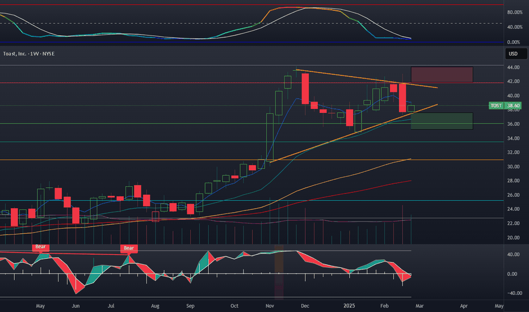Image resolution: width=529 pixels, height=312 pixels.
Task: Click the TOST 38.60 price label
Action: [505, 106]
